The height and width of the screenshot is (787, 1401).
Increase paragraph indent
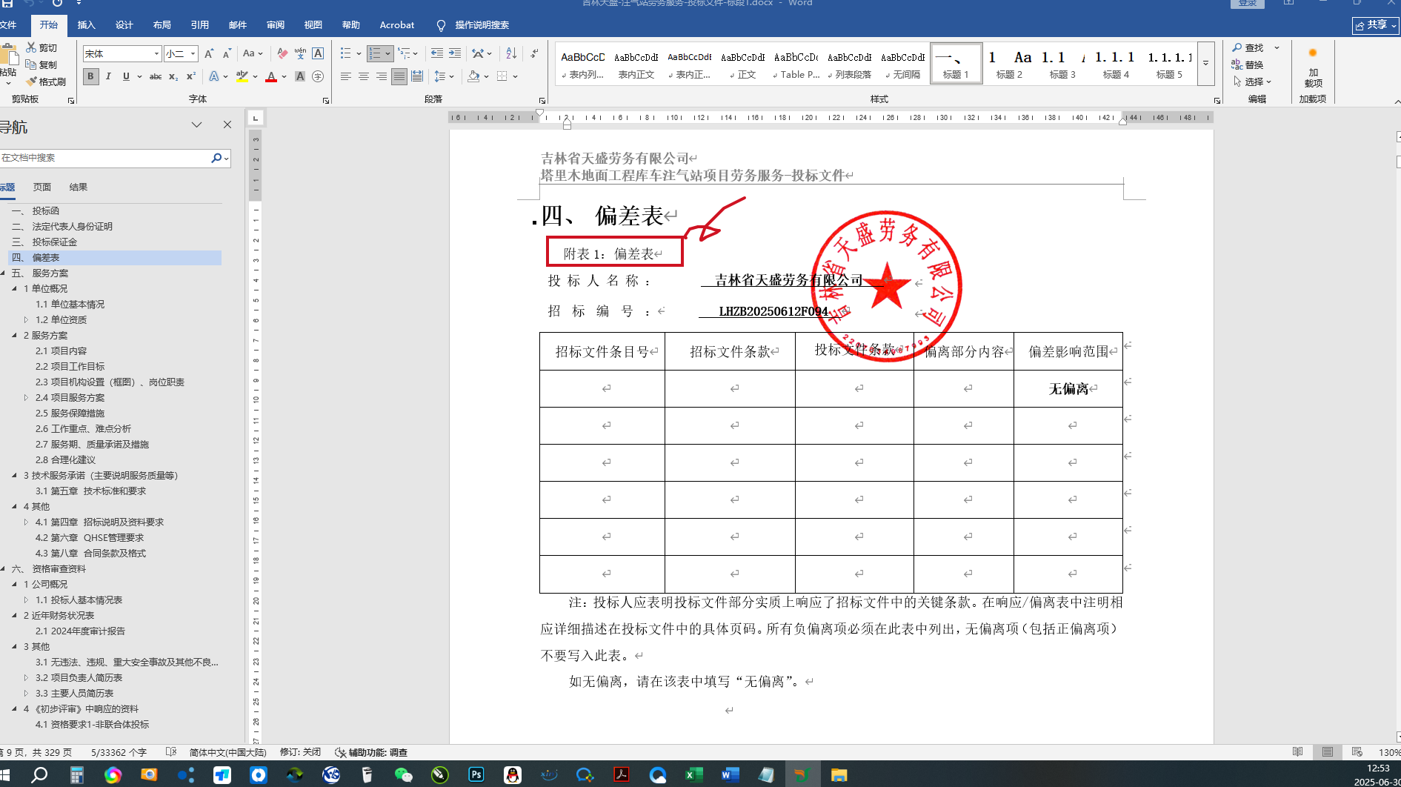pos(455,53)
